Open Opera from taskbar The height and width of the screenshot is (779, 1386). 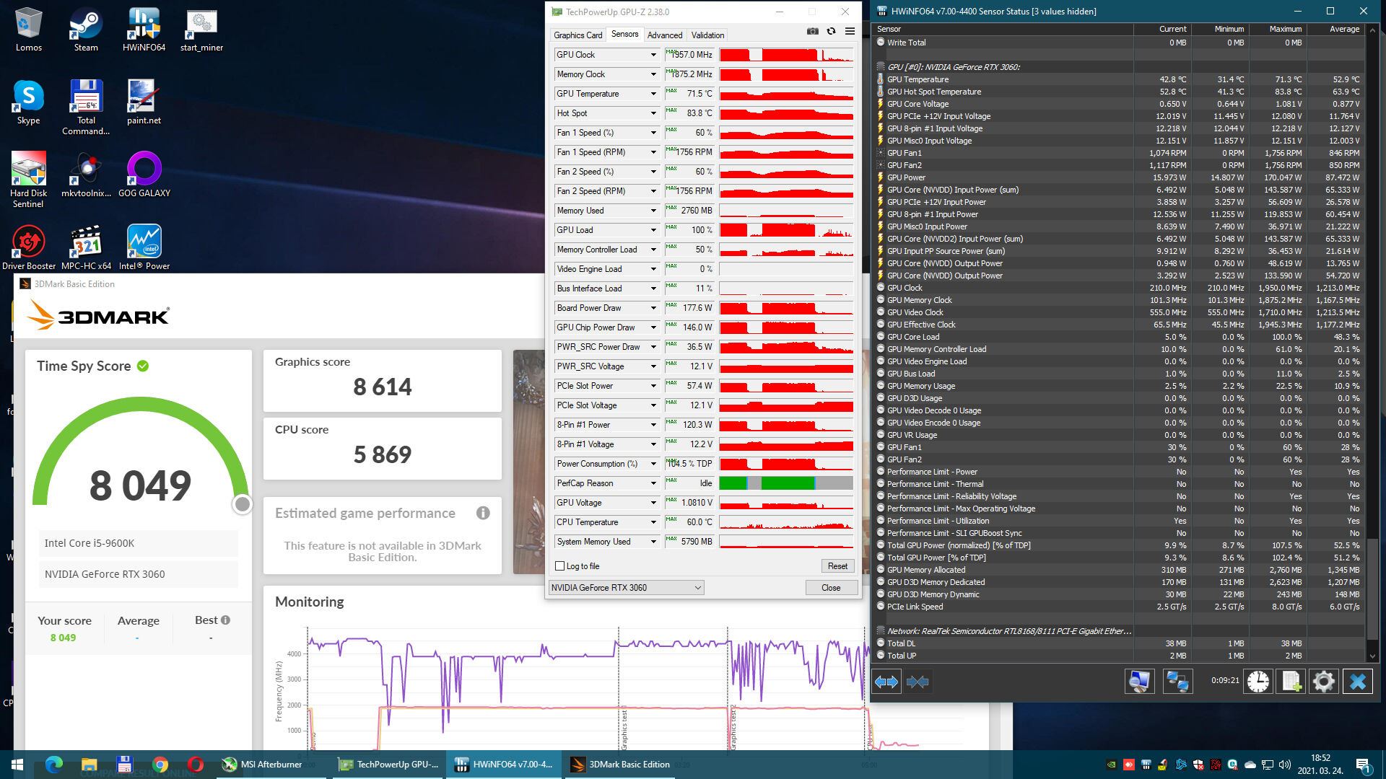coord(195,765)
